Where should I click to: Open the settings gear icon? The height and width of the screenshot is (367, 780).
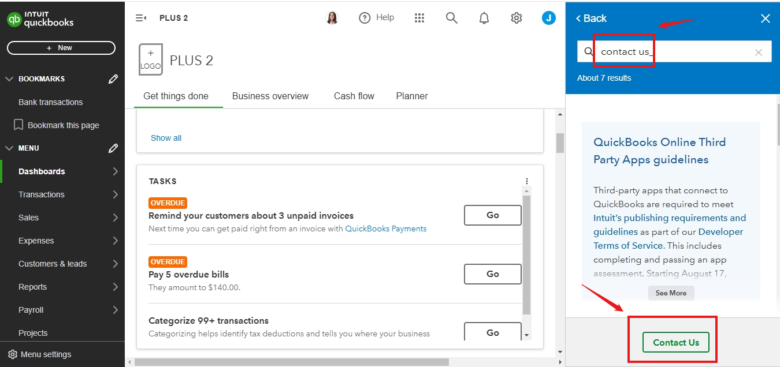(x=517, y=18)
